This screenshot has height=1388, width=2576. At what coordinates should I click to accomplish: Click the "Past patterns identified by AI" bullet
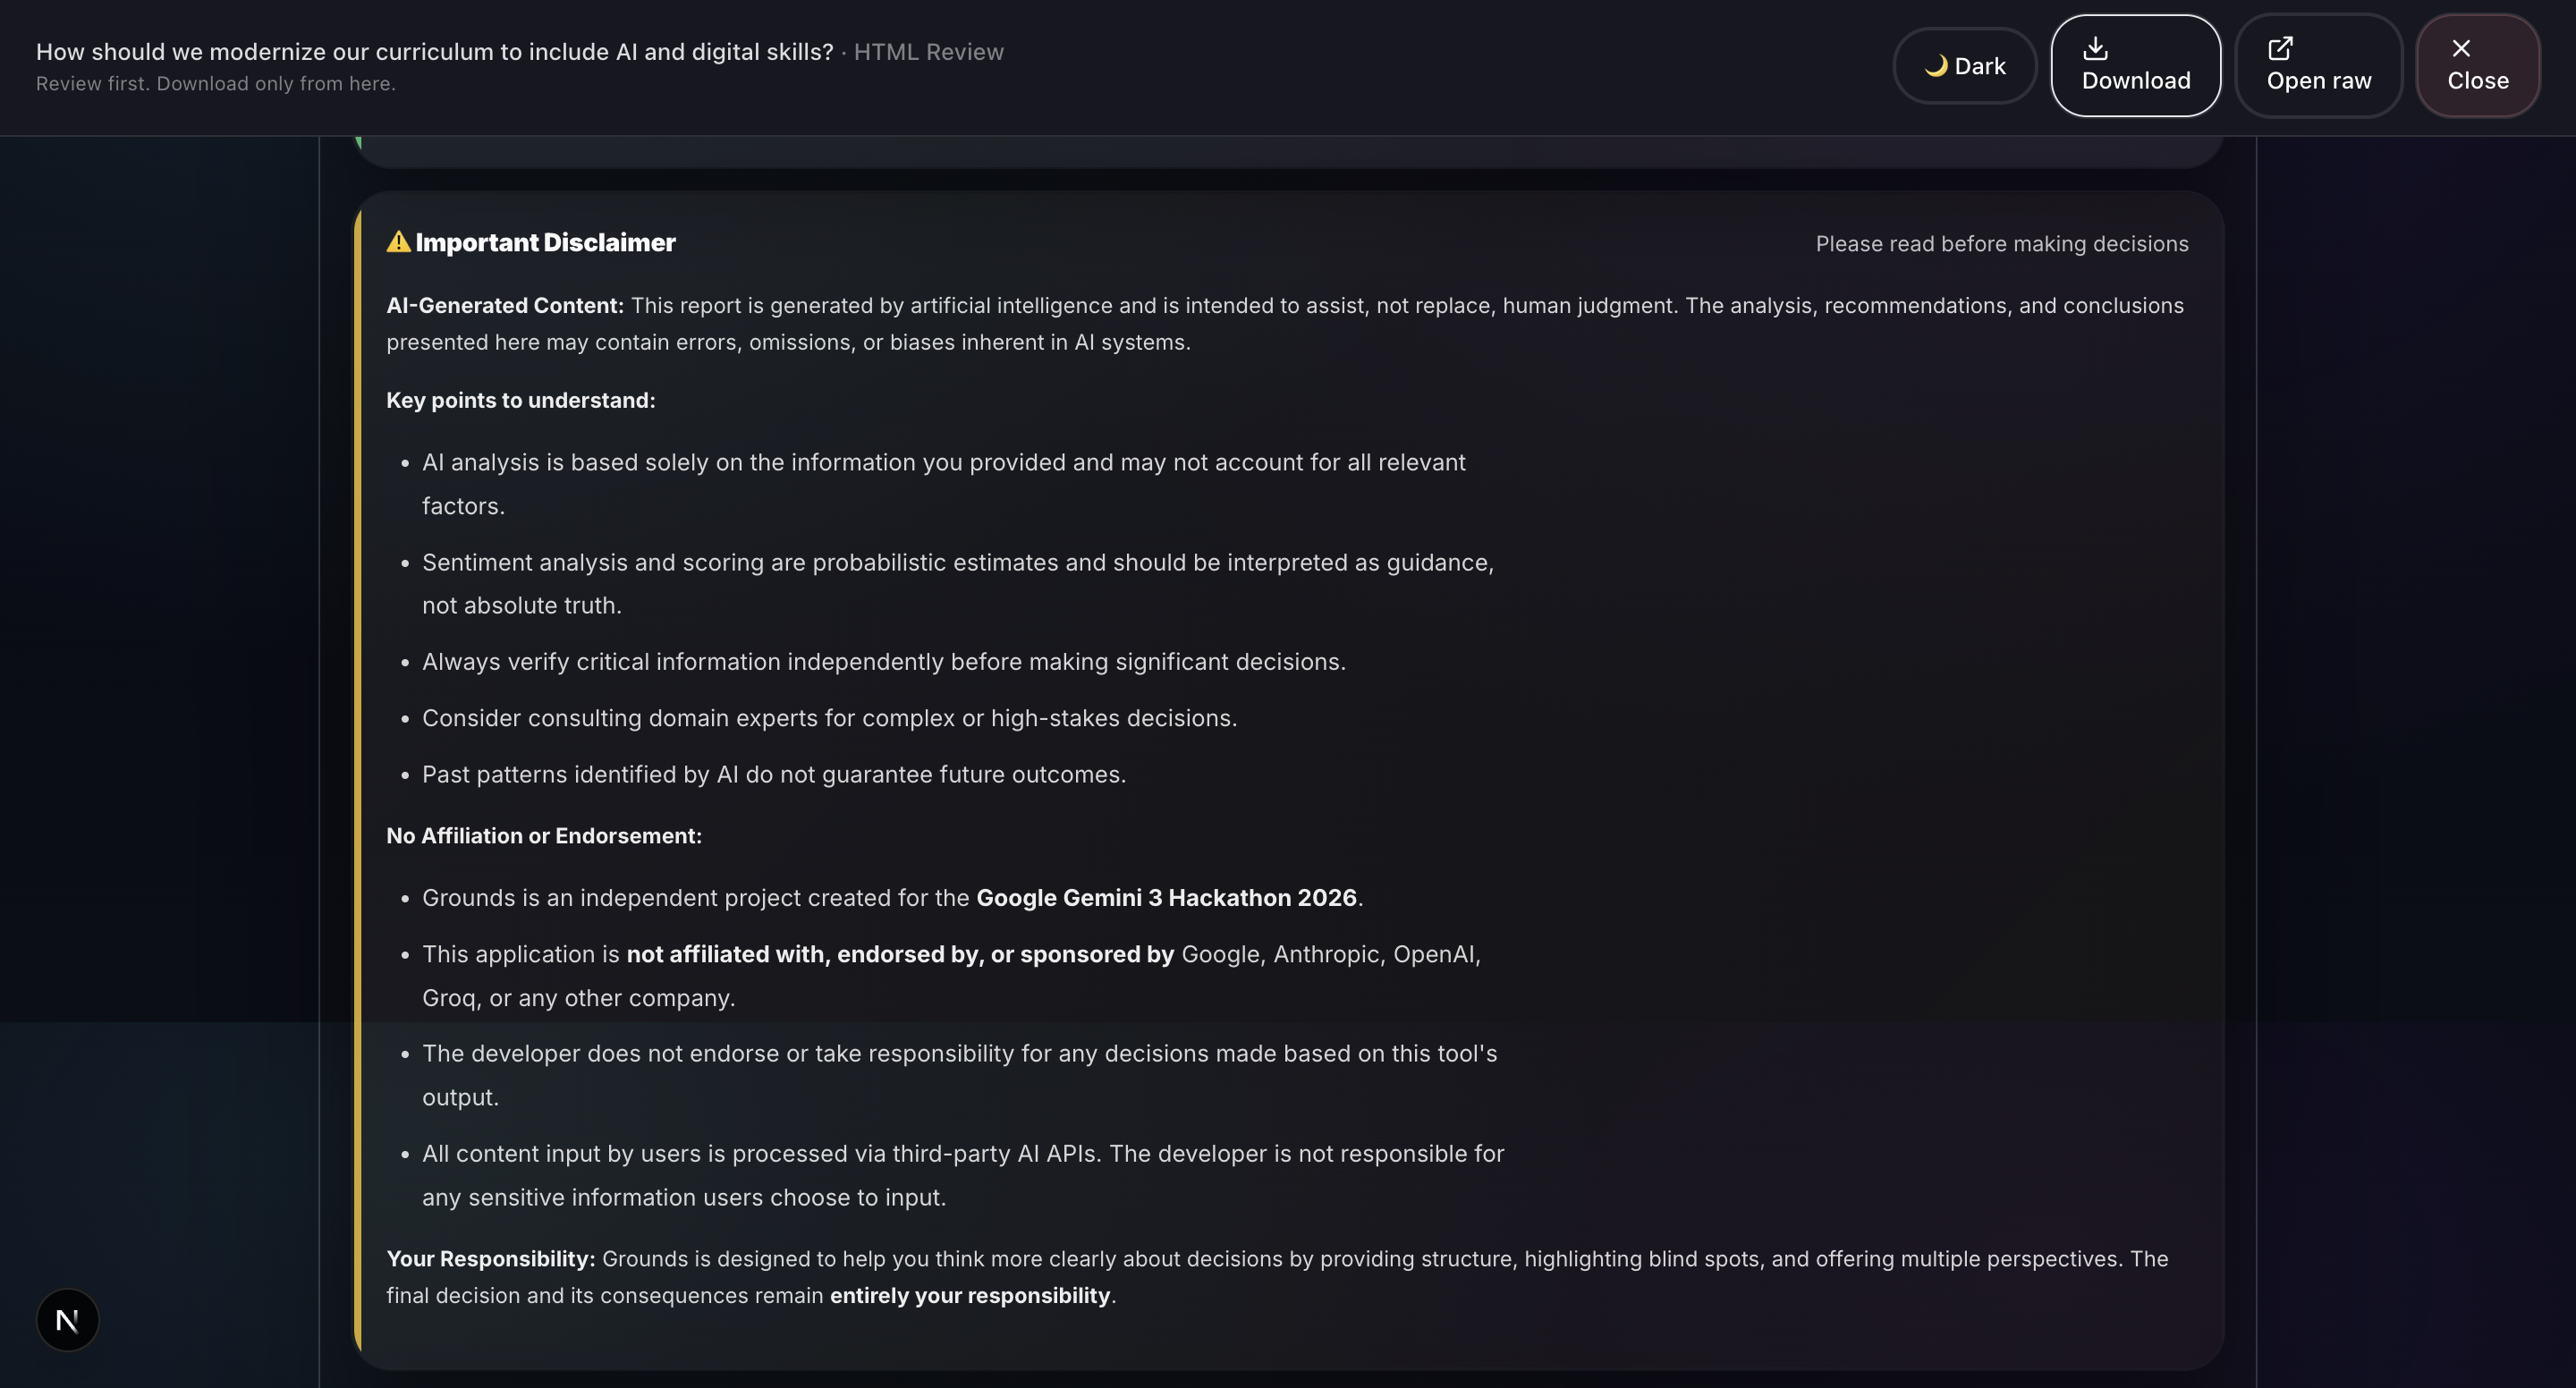pyautogui.click(x=773, y=775)
